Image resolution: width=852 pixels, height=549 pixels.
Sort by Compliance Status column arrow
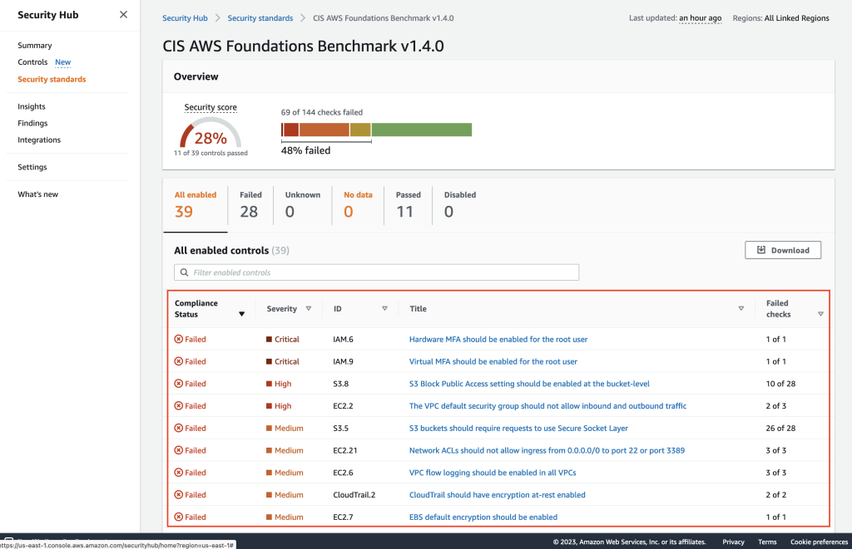[x=242, y=314]
